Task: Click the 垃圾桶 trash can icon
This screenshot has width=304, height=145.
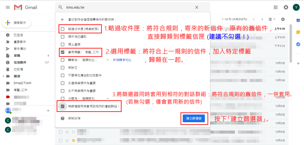Action: [8, 69]
